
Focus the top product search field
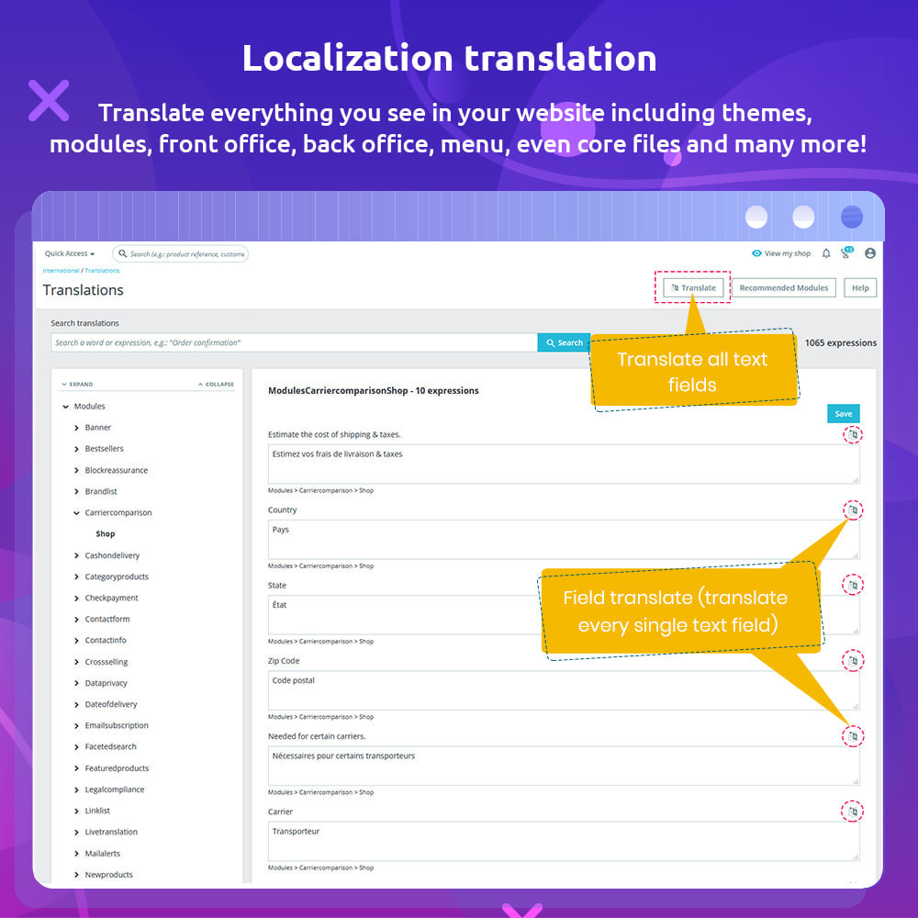(181, 253)
